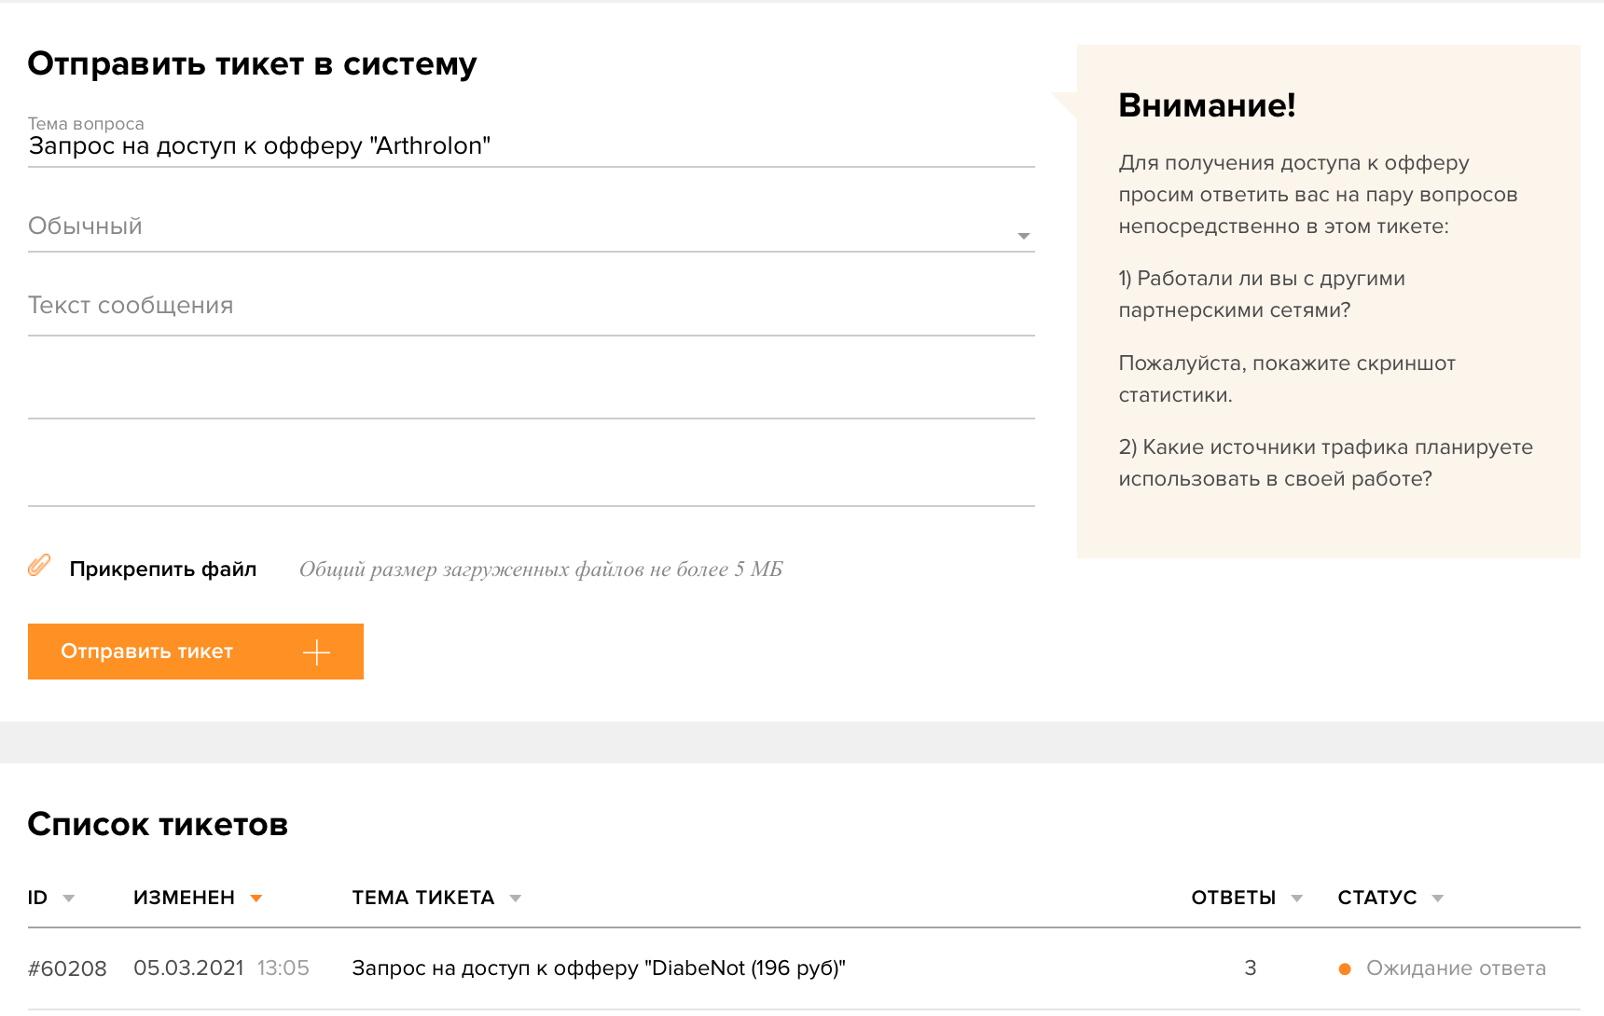Sort by ОТВЕТЫ column arrow
Image resolution: width=1604 pixels, height=1016 pixels.
(x=1296, y=899)
